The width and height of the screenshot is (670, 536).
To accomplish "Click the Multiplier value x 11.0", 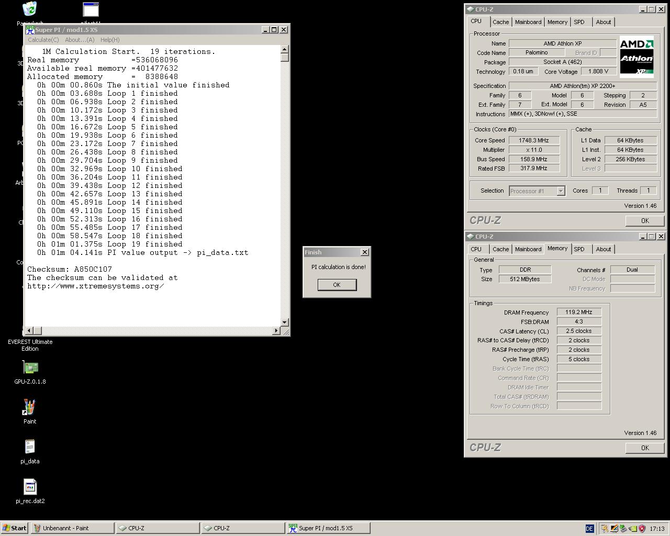I will point(534,150).
